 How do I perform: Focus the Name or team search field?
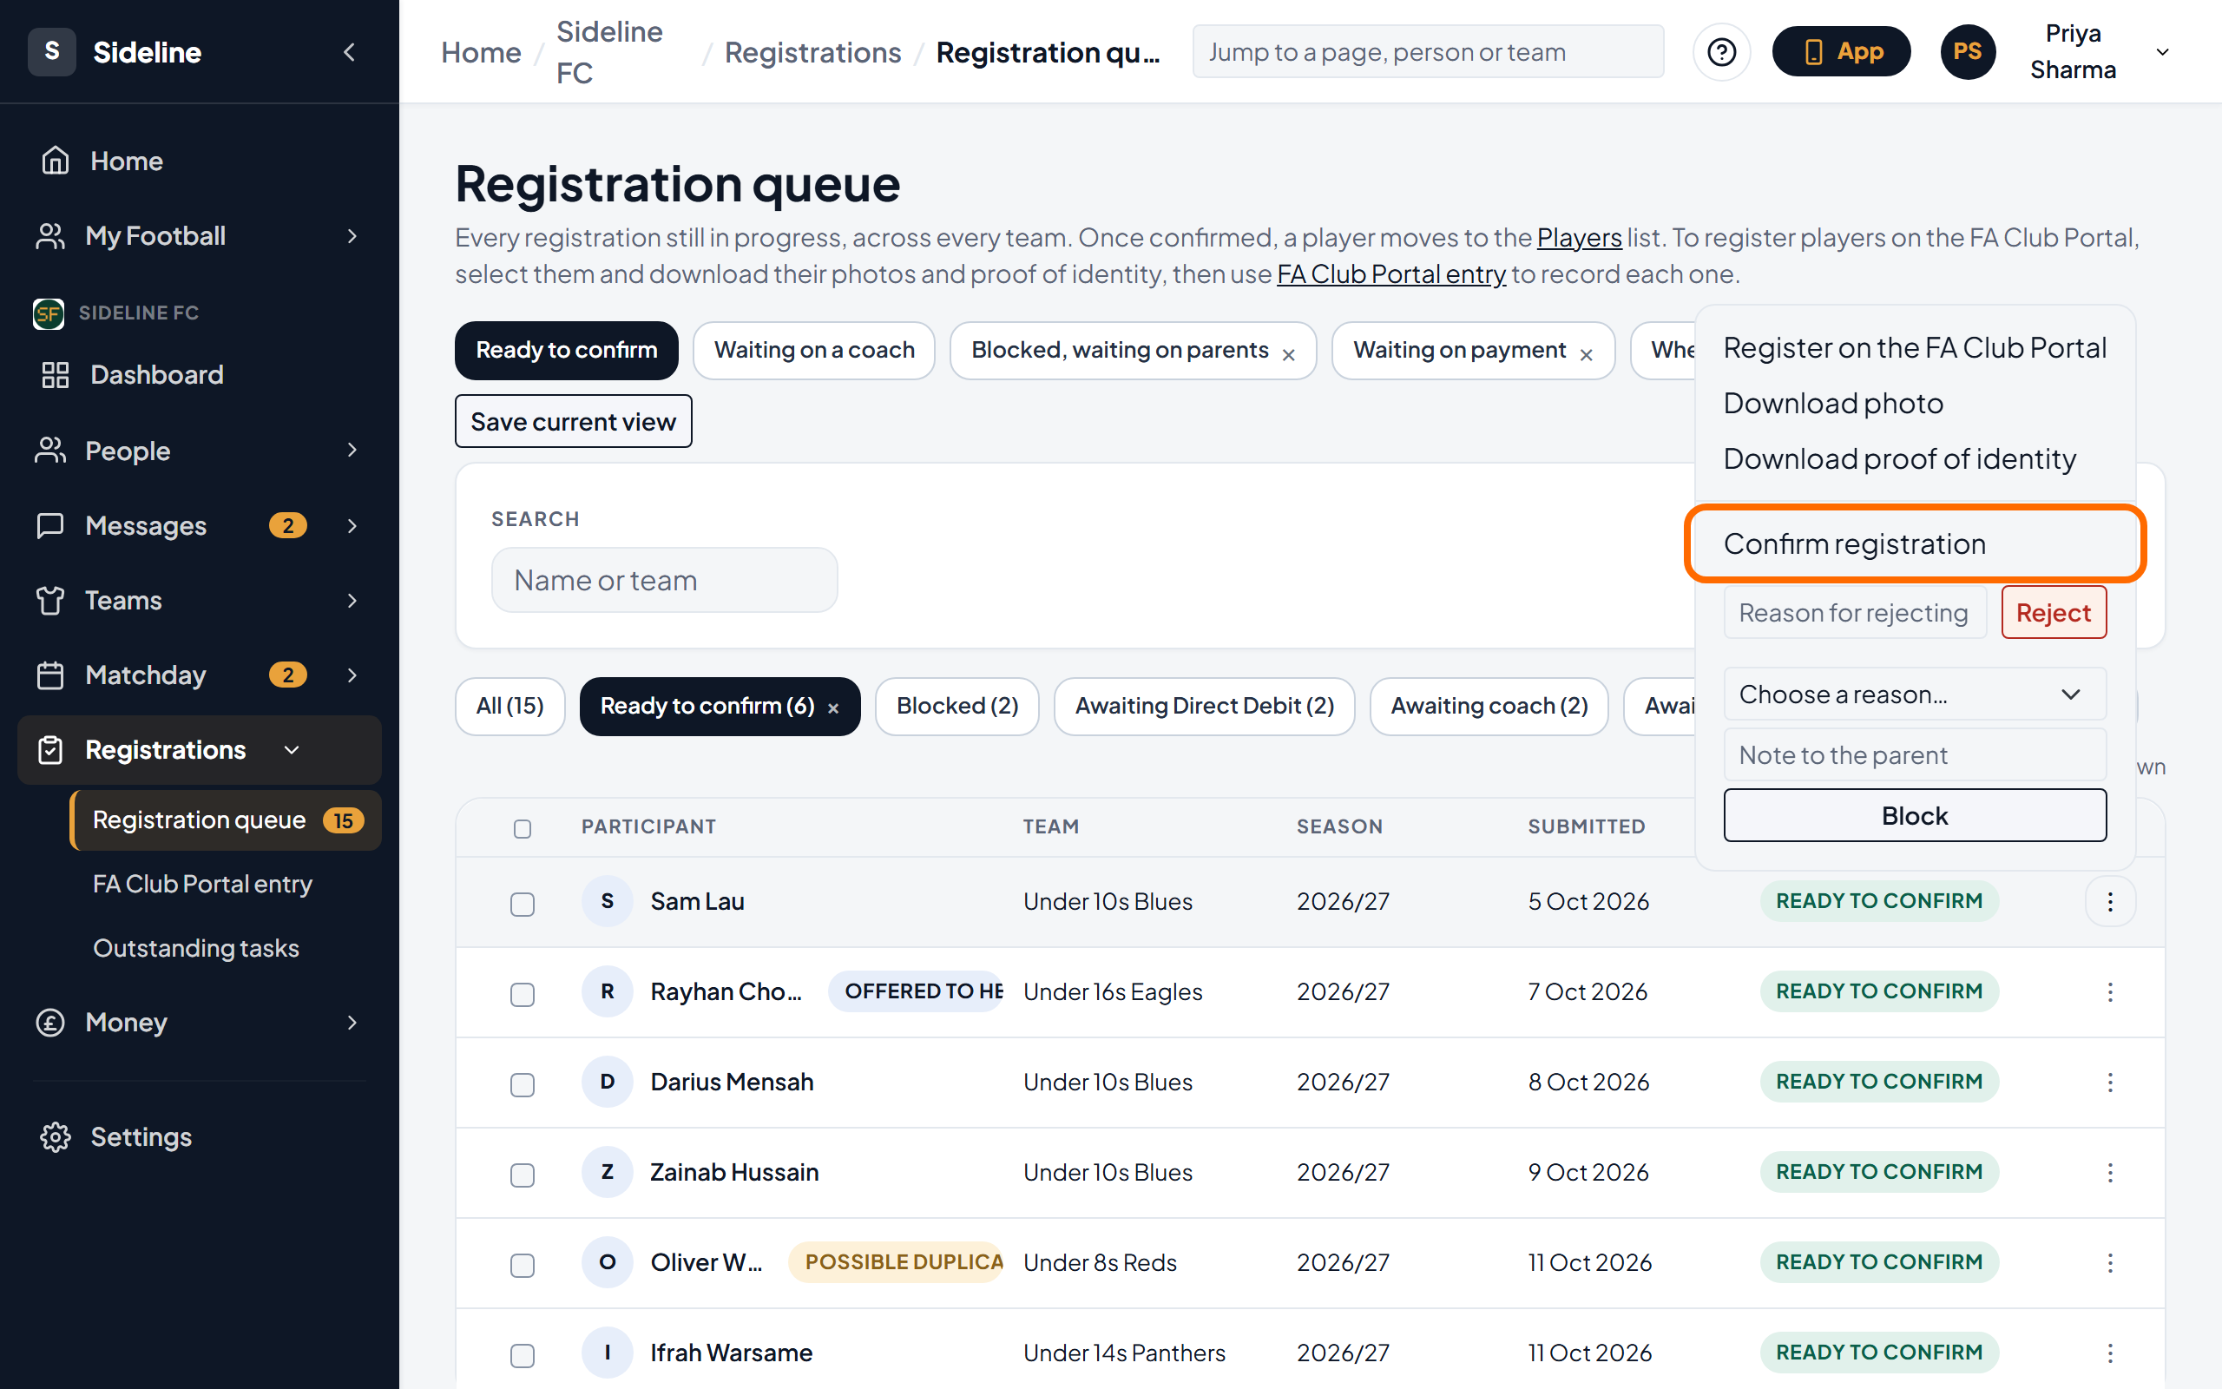[664, 581]
